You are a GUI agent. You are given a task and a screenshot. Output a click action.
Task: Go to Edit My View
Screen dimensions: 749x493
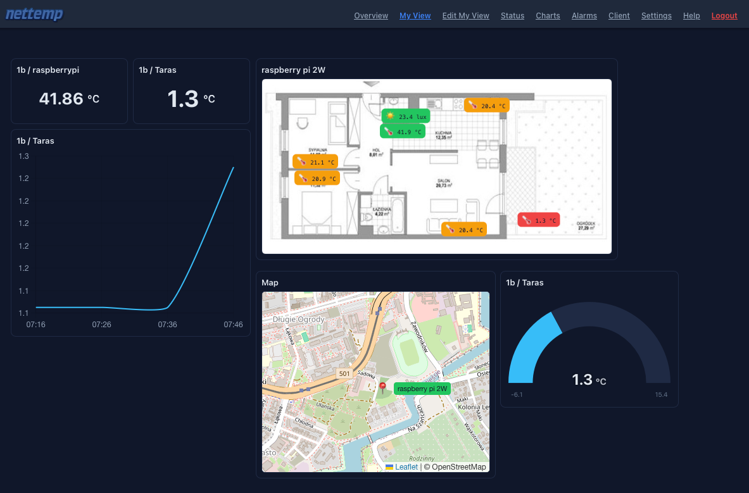pyautogui.click(x=465, y=16)
